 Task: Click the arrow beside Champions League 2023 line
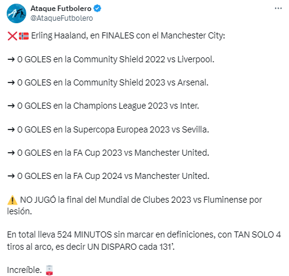(11, 106)
